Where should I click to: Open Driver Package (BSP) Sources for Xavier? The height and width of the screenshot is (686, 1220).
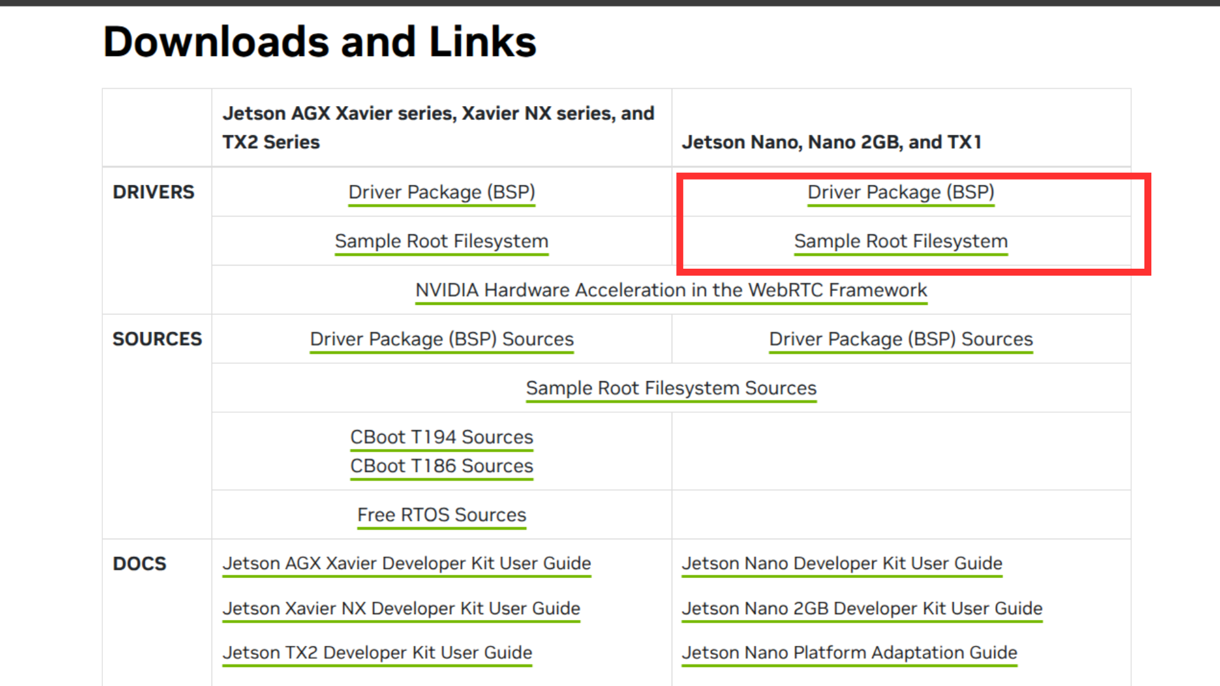tap(442, 339)
